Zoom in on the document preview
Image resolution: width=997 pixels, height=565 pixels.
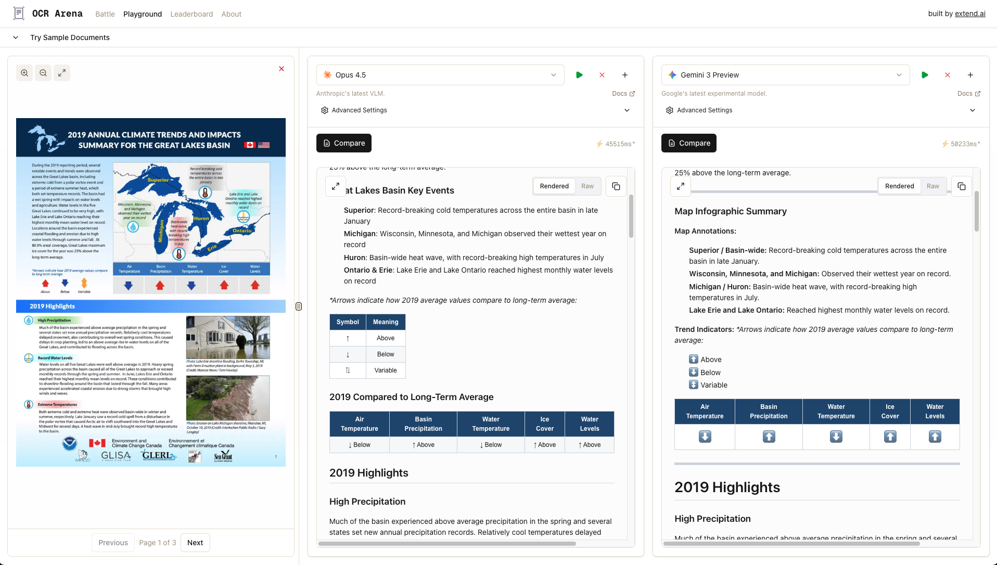(24, 73)
